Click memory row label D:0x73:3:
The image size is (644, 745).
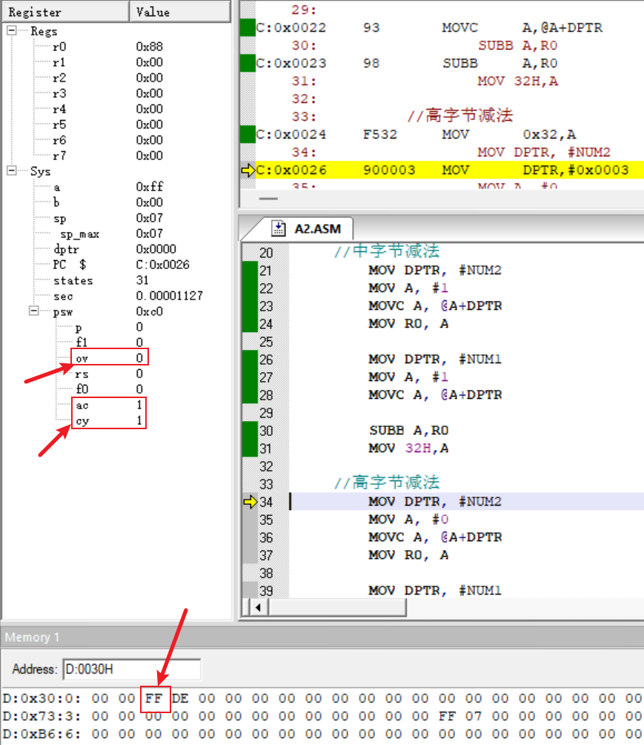point(42,716)
